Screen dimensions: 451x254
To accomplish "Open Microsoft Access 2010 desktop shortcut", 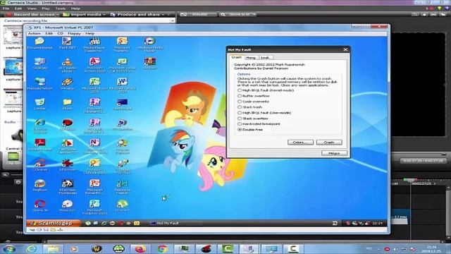I will 94,65.
